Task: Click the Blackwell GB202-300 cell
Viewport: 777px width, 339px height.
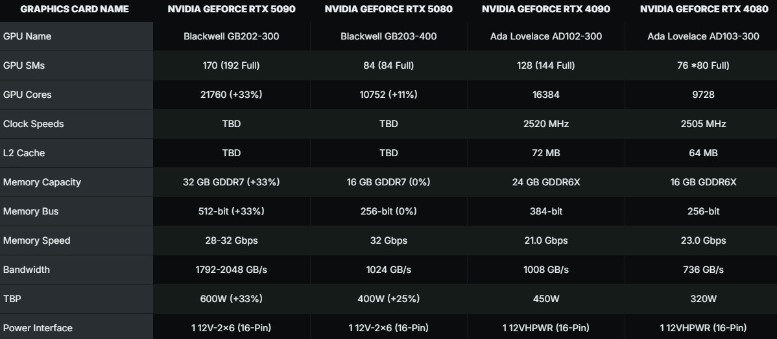Action: tap(232, 36)
